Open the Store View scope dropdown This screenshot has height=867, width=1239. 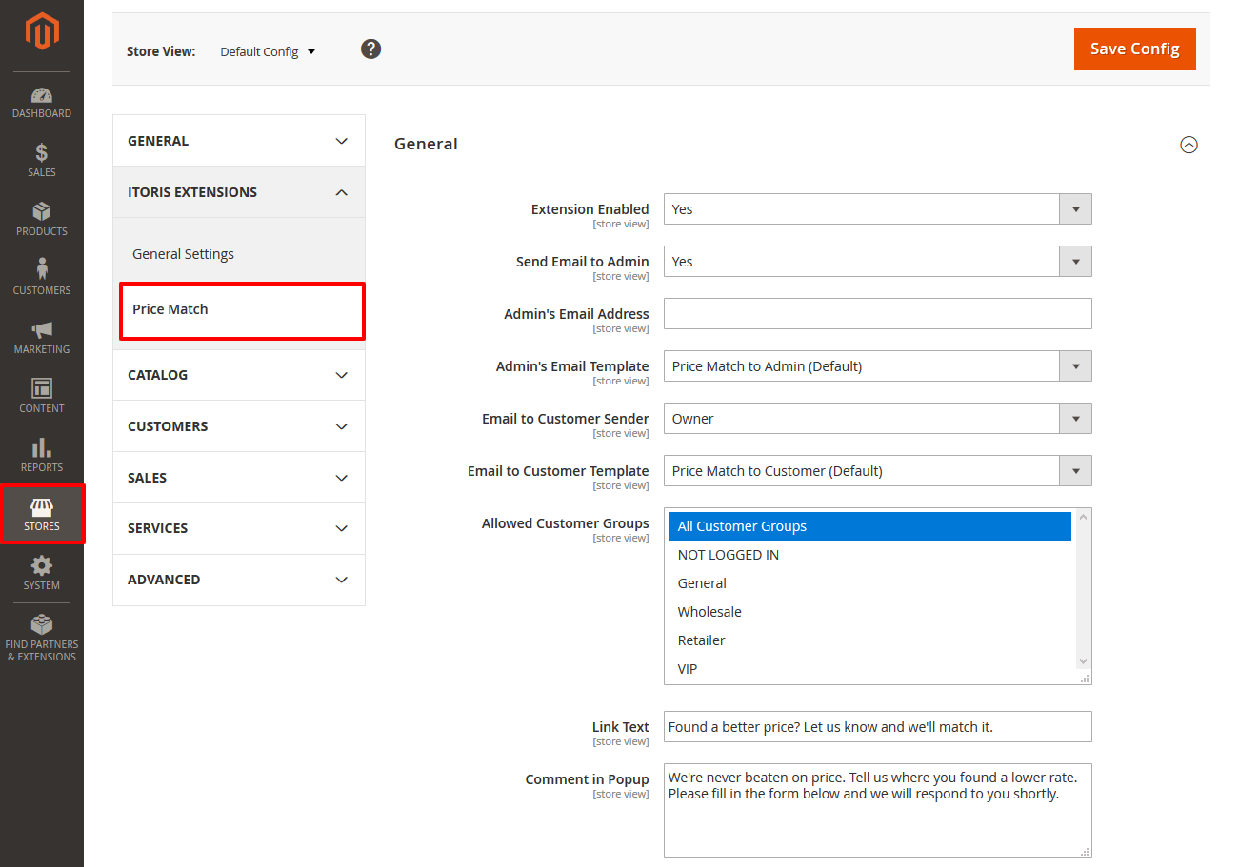(x=268, y=51)
